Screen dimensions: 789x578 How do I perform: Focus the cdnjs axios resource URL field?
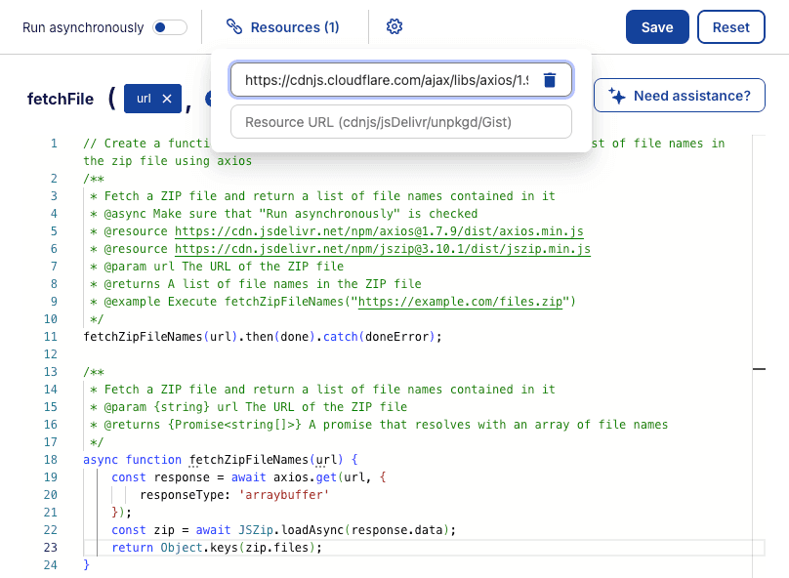coord(386,80)
